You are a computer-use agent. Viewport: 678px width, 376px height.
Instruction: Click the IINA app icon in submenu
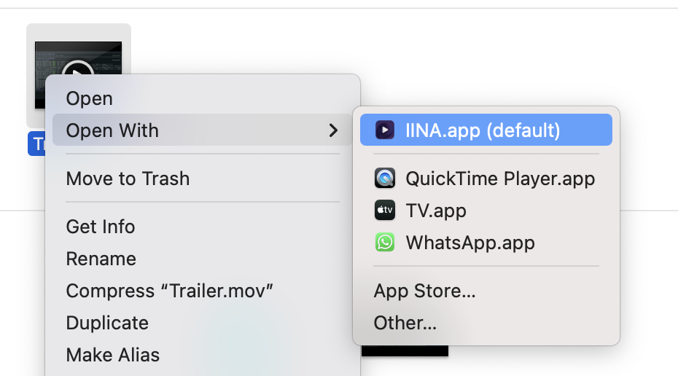pyautogui.click(x=384, y=130)
